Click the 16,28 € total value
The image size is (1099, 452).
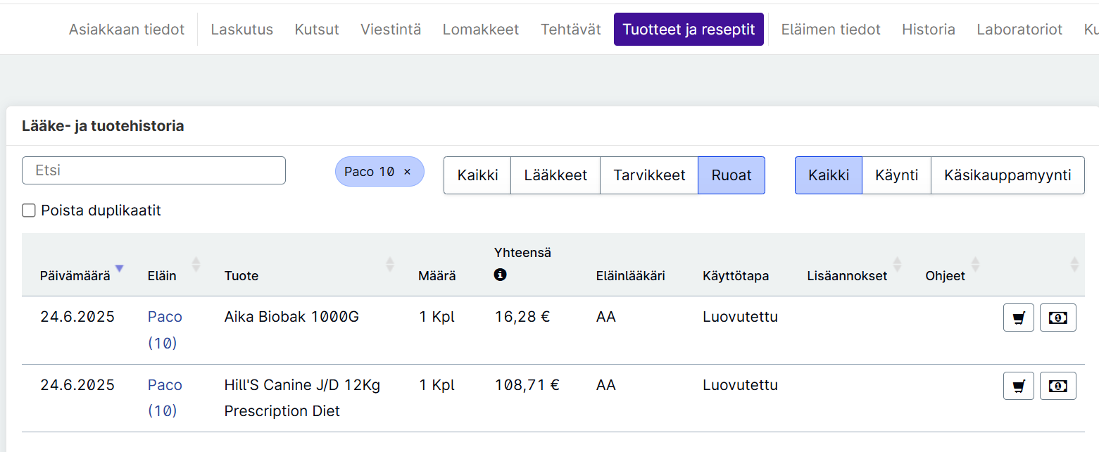pos(522,317)
